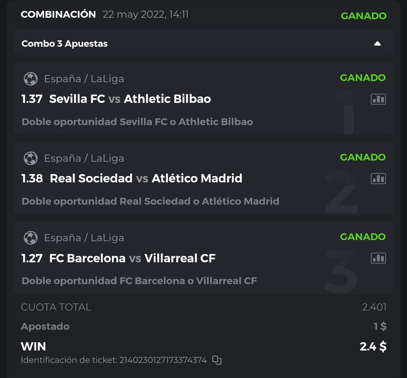Open the FC Barcelona vs Villarreal CF match
The height and width of the screenshot is (378, 407).
coord(132,259)
